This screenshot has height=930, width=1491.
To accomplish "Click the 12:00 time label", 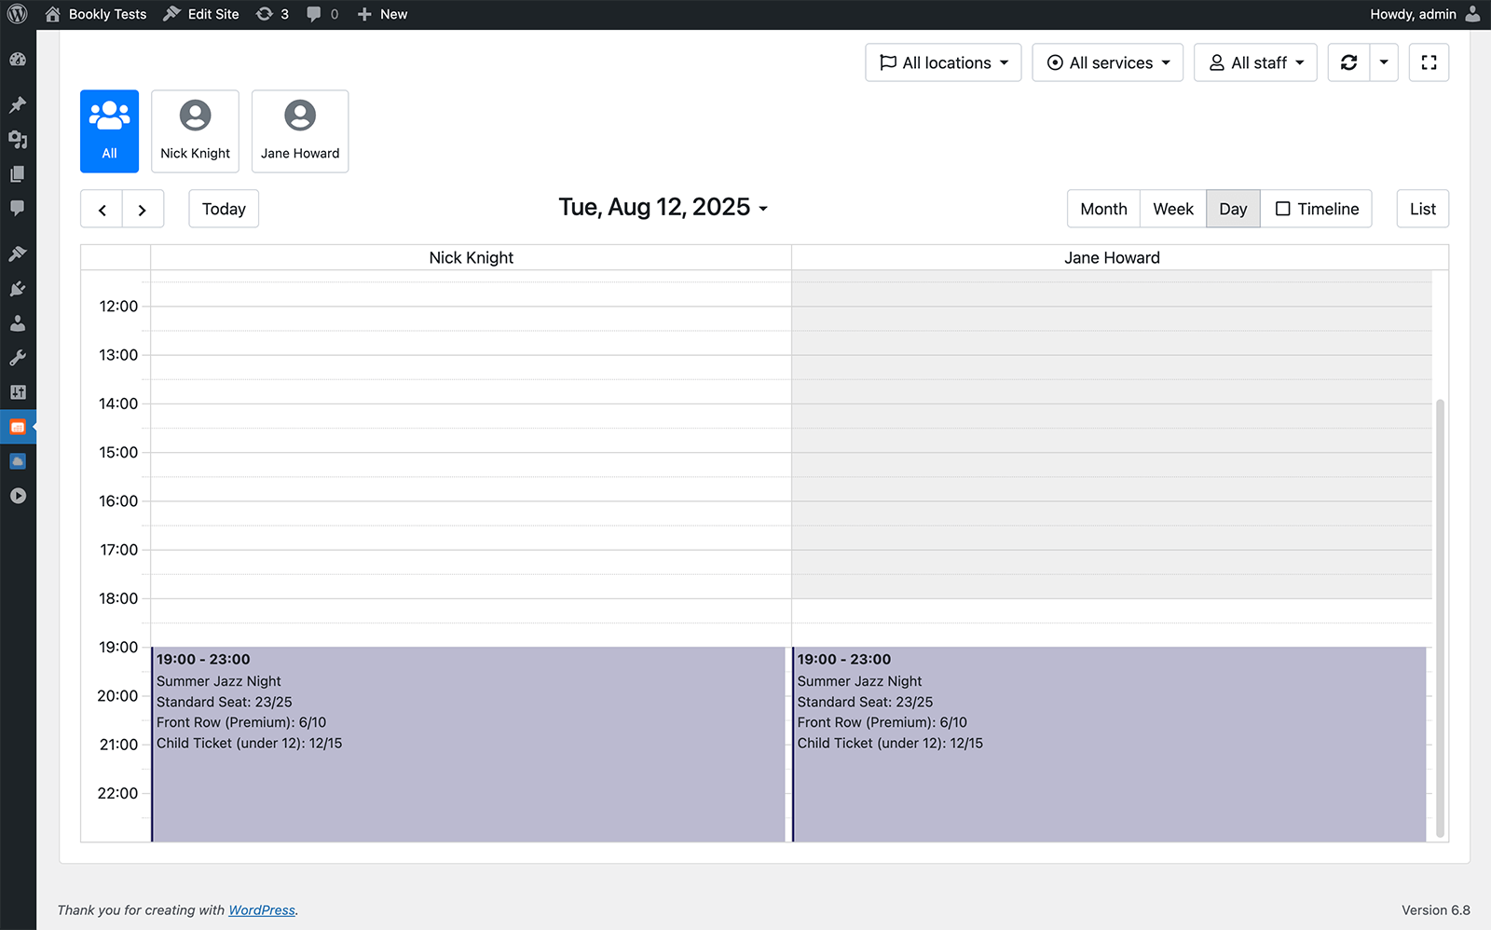I will point(118,307).
